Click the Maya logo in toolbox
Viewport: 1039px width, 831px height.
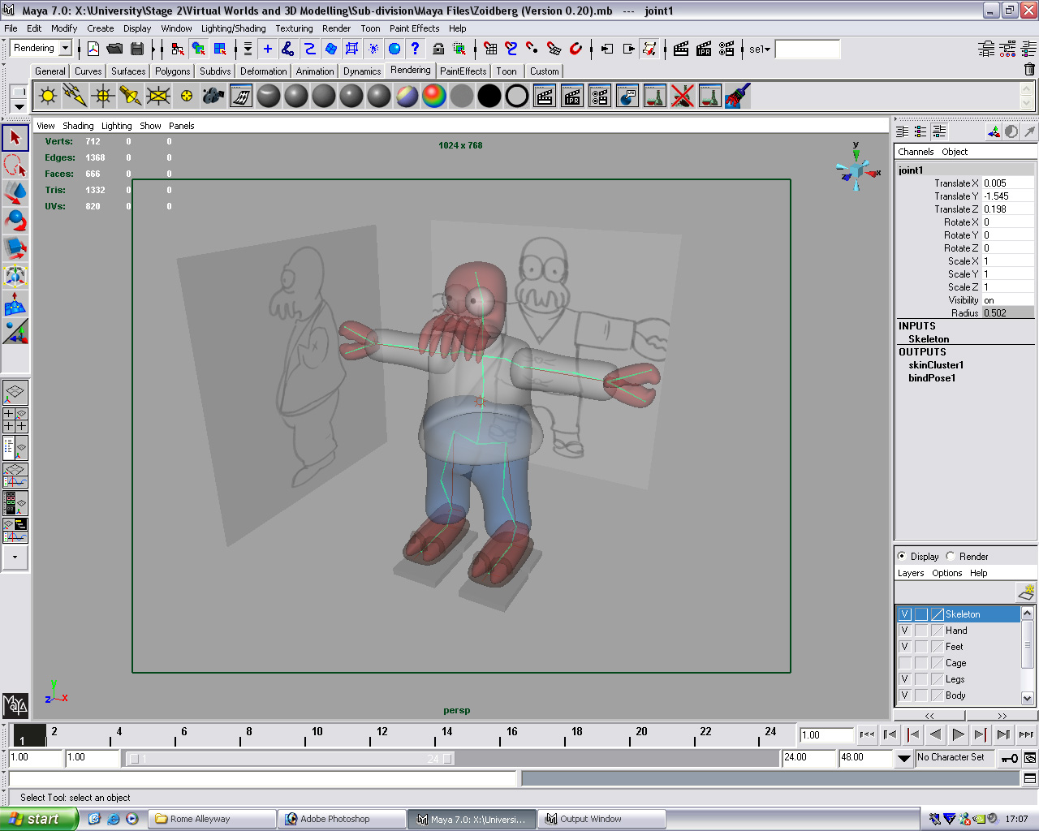[x=15, y=705]
